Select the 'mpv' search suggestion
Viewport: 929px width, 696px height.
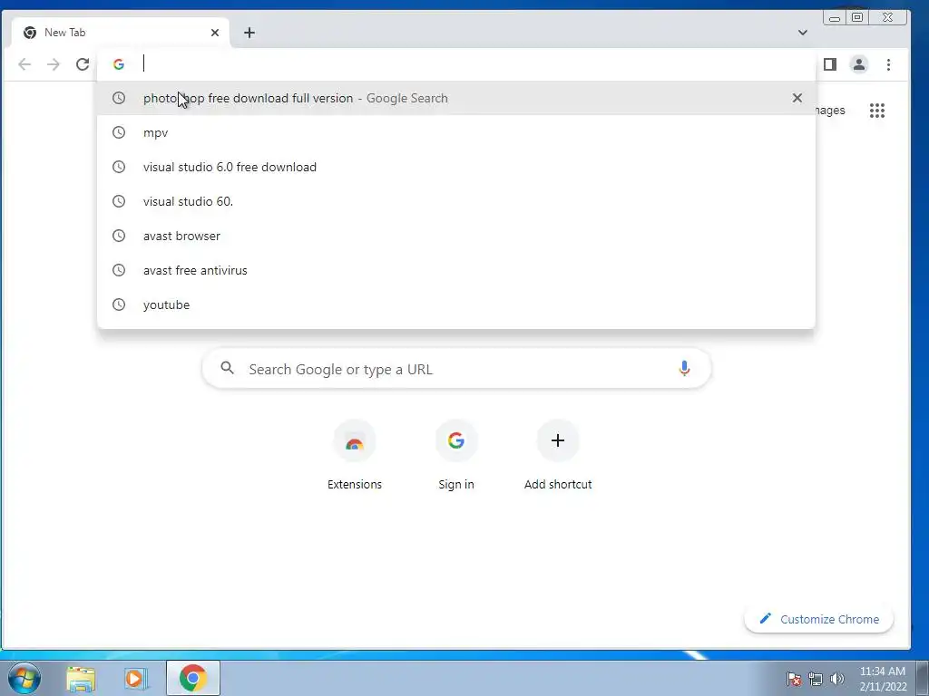pyautogui.click(x=456, y=132)
